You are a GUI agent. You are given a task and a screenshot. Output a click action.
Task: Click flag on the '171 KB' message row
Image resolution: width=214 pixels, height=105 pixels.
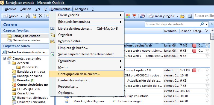click(207, 70)
